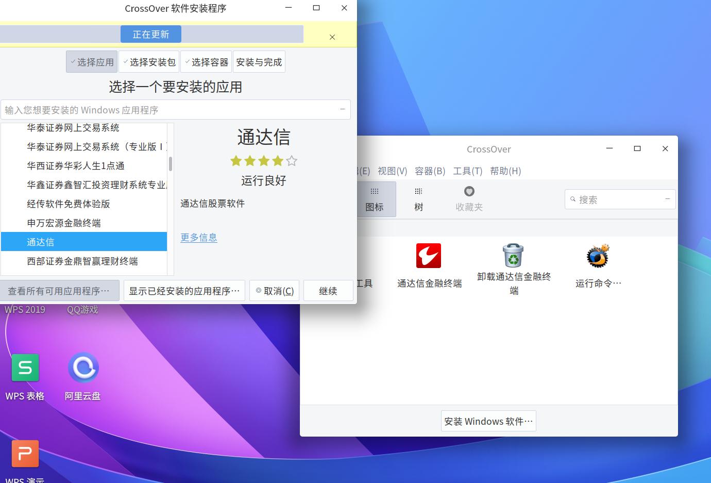
Task: Toggle the checked 选择安装包 step
Action: click(149, 61)
